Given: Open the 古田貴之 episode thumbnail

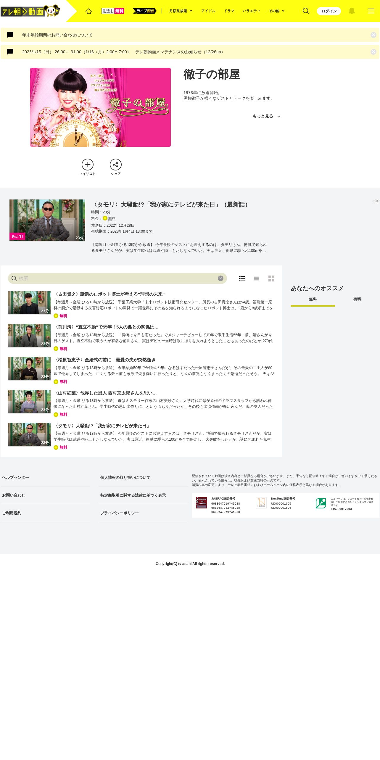Looking at the screenshot, I should click(x=29, y=303).
